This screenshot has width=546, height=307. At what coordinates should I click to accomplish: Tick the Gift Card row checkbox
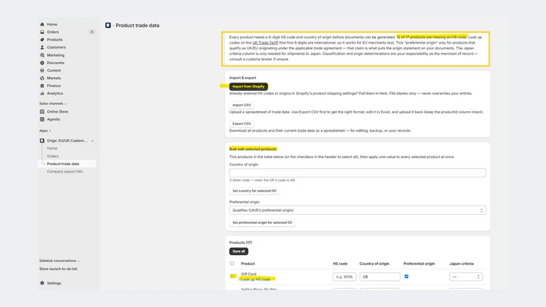point(233,276)
